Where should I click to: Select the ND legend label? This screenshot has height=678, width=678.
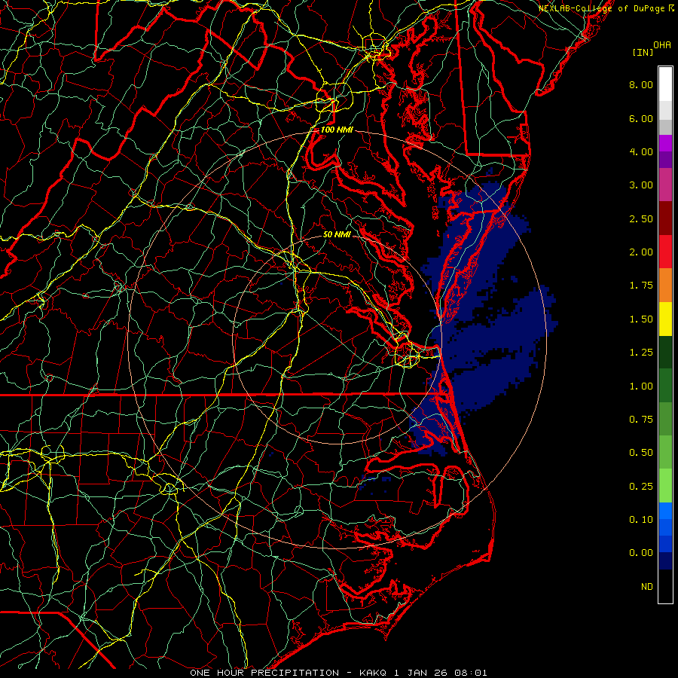pos(647,587)
